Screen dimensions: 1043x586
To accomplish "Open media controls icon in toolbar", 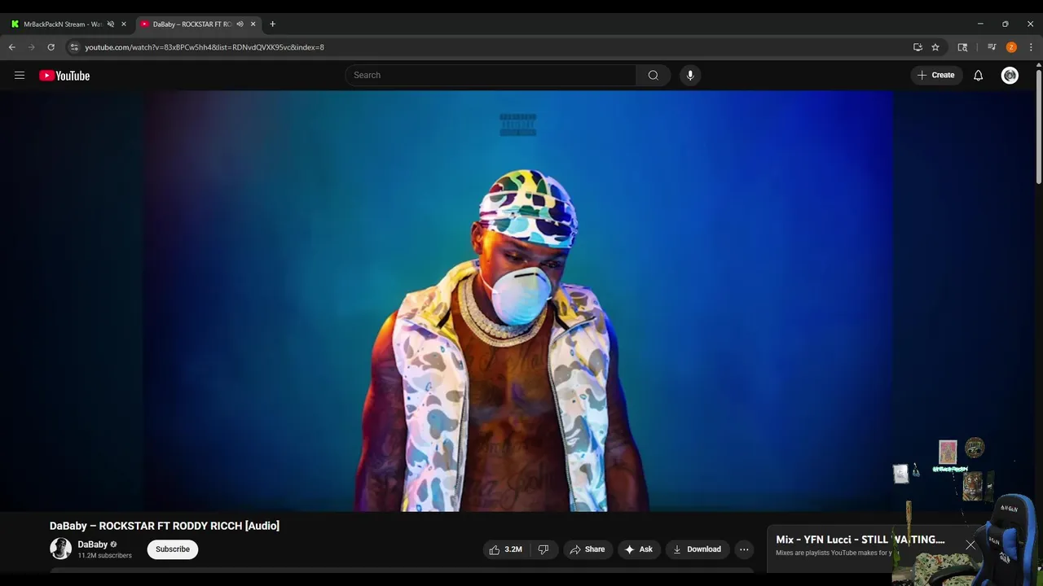I will click(992, 47).
